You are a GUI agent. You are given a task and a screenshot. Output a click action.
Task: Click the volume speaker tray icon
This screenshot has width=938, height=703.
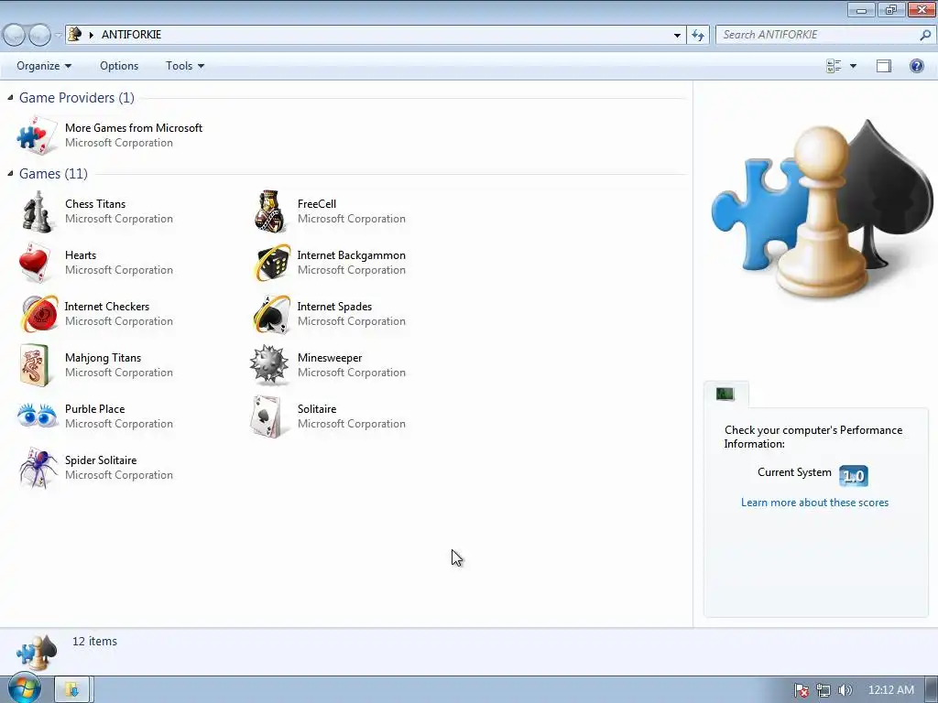[845, 690]
